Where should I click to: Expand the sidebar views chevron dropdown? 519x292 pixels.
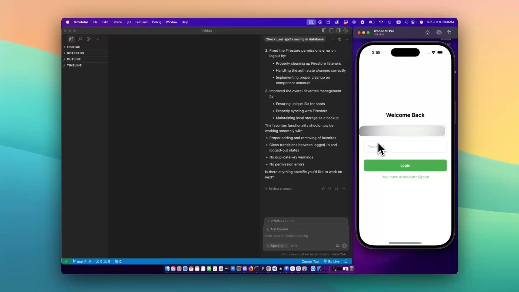point(98,39)
